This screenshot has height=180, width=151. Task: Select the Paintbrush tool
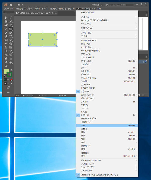[x=6, y=33]
